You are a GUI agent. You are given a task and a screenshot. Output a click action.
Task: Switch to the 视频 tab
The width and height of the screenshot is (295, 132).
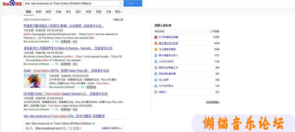click(x=88, y=12)
